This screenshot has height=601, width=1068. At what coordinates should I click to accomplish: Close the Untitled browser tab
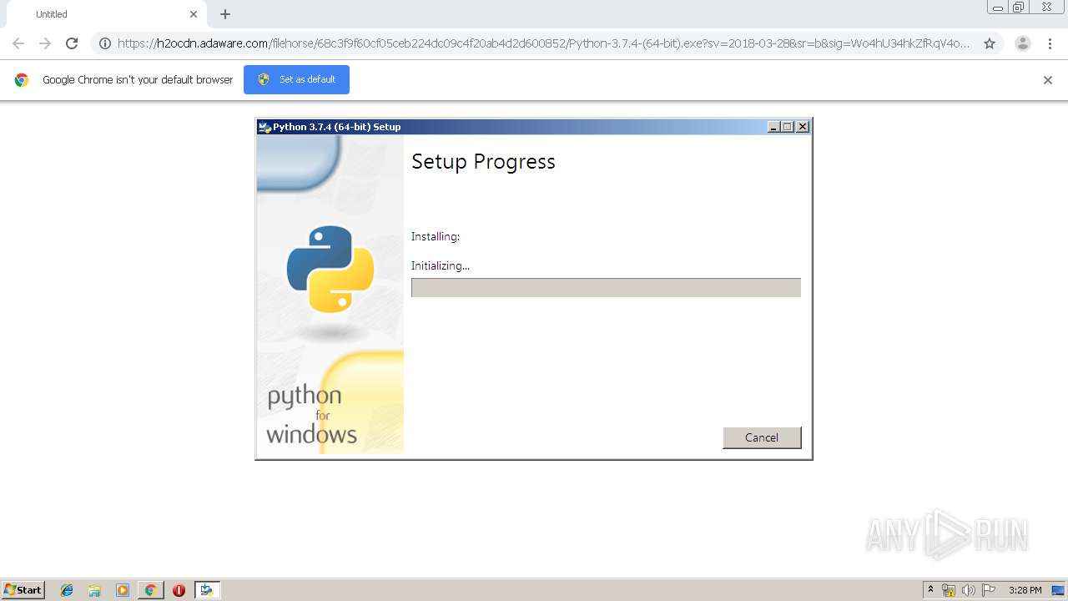pos(194,14)
